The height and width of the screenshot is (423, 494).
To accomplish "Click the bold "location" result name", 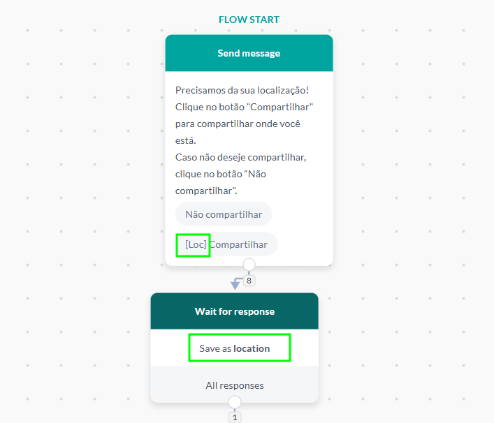I will (x=252, y=348).
